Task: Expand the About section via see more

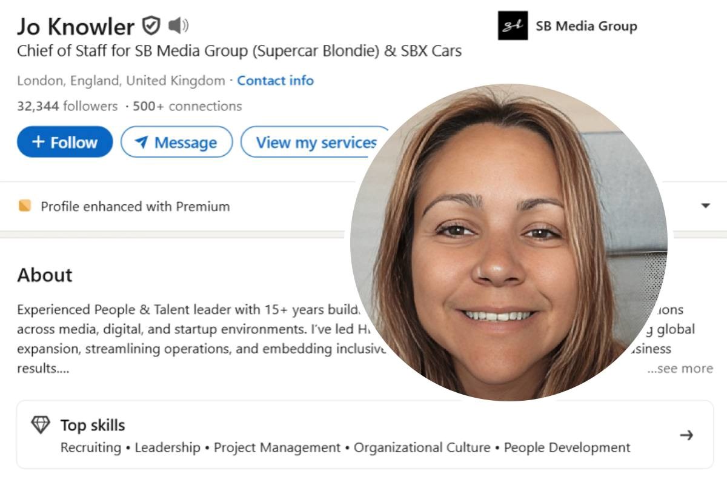Action: click(679, 368)
